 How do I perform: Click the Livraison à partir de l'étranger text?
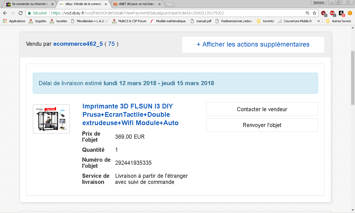tap(151, 179)
